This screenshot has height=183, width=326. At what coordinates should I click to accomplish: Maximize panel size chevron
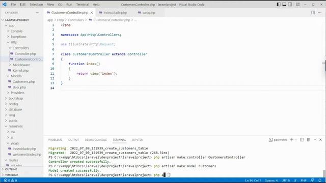315,140
